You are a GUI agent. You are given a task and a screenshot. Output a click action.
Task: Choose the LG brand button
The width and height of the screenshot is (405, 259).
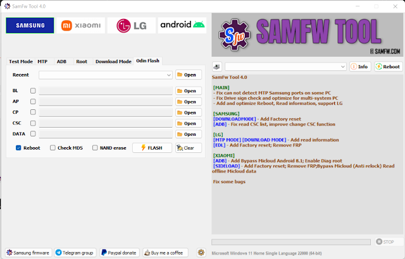pyautogui.click(x=132, y=25)
